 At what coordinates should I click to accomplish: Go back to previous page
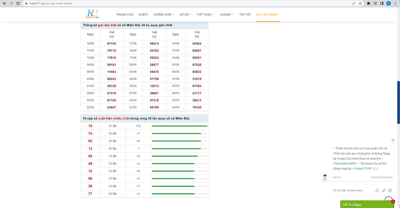tap(4, 3)
